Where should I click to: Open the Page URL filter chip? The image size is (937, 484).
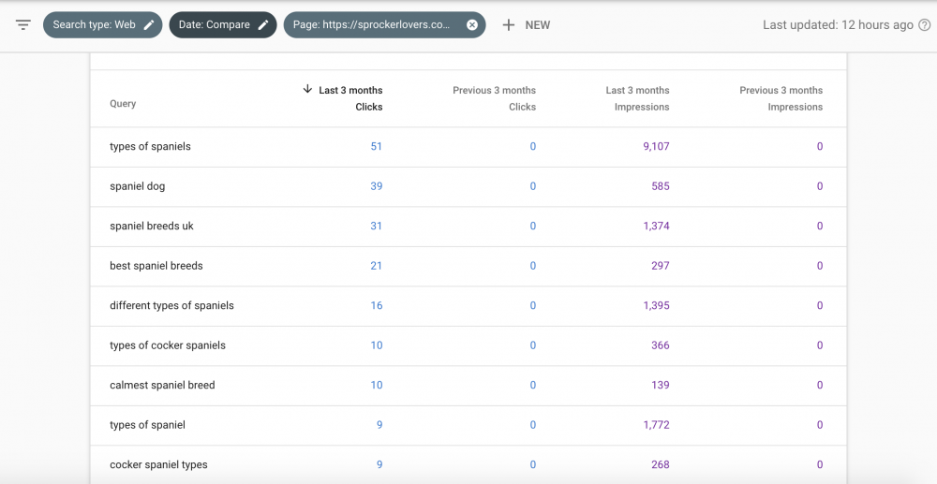(375, 25)
